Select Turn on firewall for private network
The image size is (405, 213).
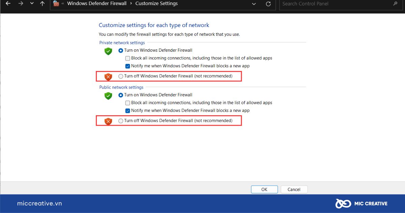121,50
